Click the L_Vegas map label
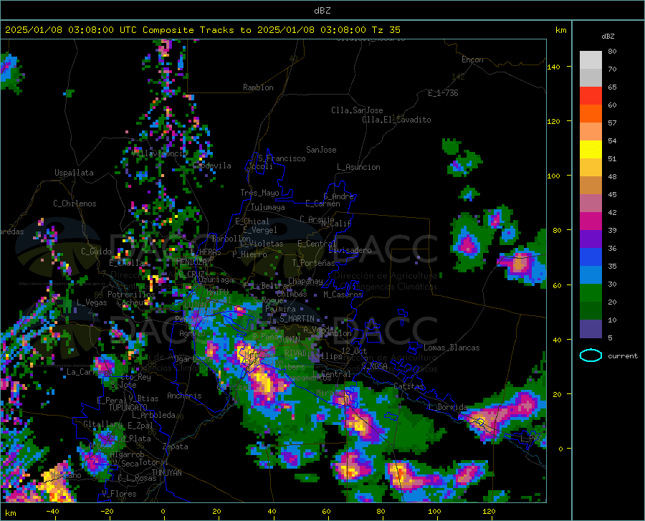The width and height of the screenshot is (645, 521). click(x=92, y=302)
